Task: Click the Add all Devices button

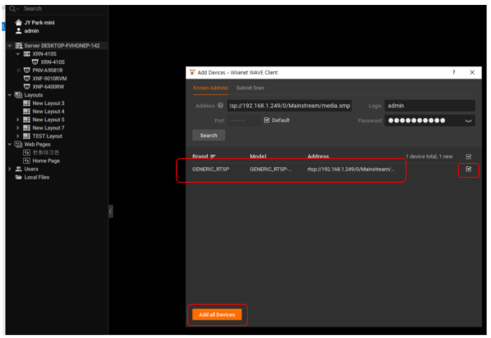Action: tap(217, 314)
